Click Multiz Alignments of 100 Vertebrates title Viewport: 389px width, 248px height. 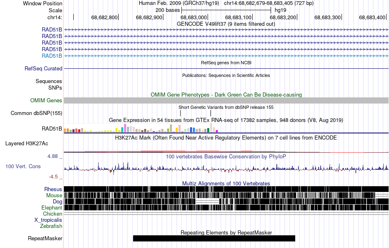click(226, 184)
